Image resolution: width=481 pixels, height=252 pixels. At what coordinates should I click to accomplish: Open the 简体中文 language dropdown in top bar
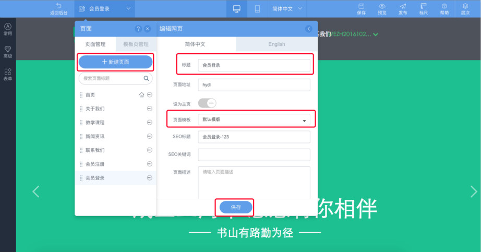(286, 9)
